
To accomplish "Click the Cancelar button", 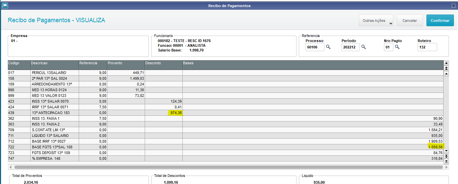I will tap(410, 21).
